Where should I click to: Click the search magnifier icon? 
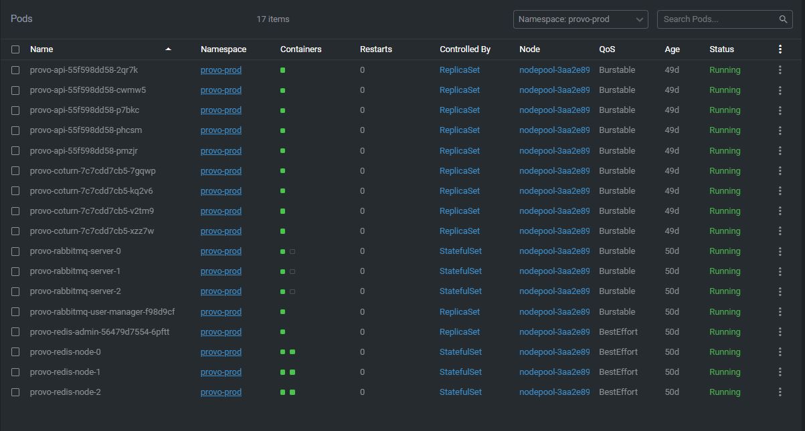(x=783, y=19)
